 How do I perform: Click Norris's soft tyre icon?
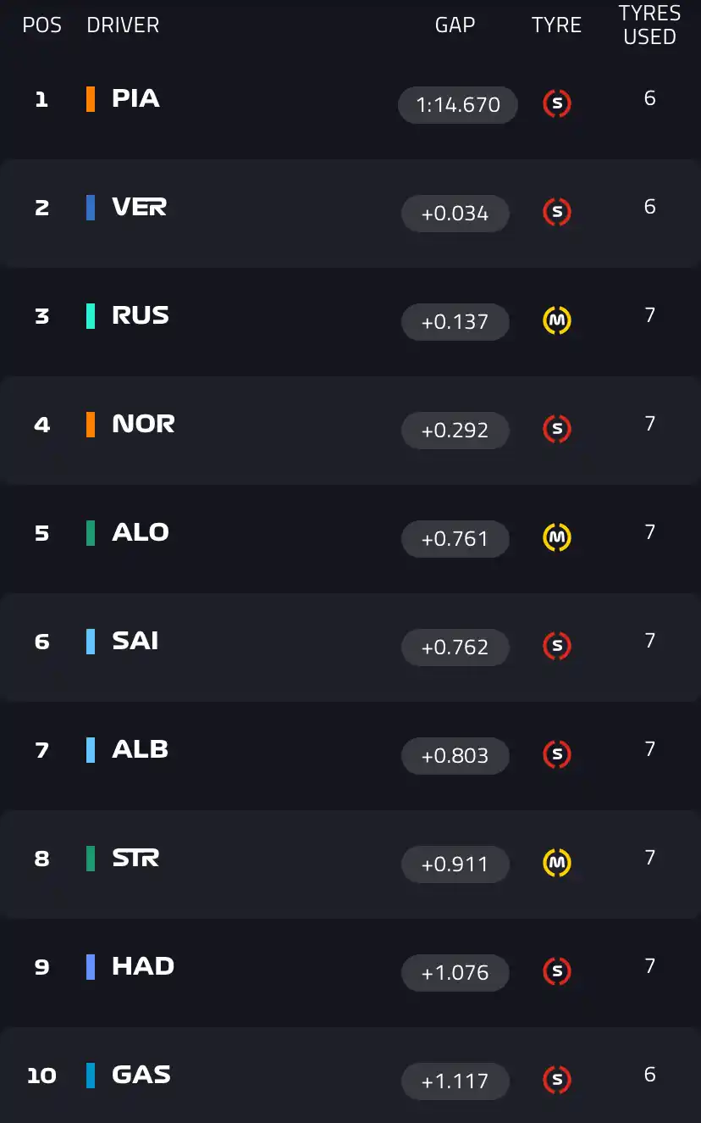pos(556,430)
